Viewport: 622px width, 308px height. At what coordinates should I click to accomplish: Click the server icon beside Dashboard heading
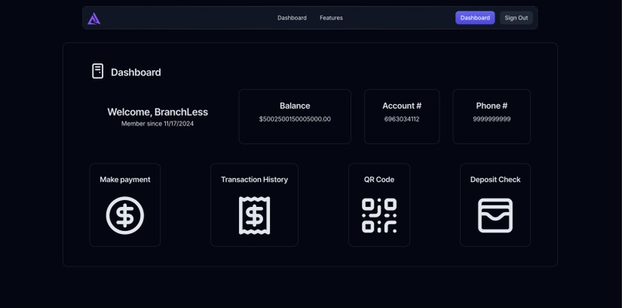click(x=97, y=71)
